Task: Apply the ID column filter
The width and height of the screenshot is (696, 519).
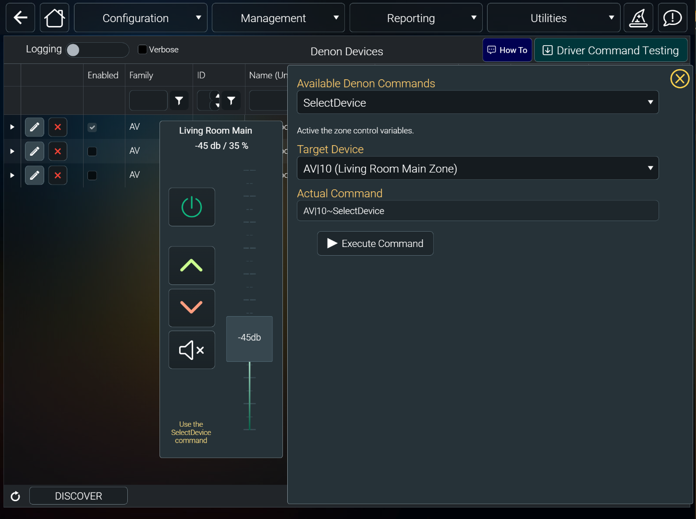Action: pos(231,100)
